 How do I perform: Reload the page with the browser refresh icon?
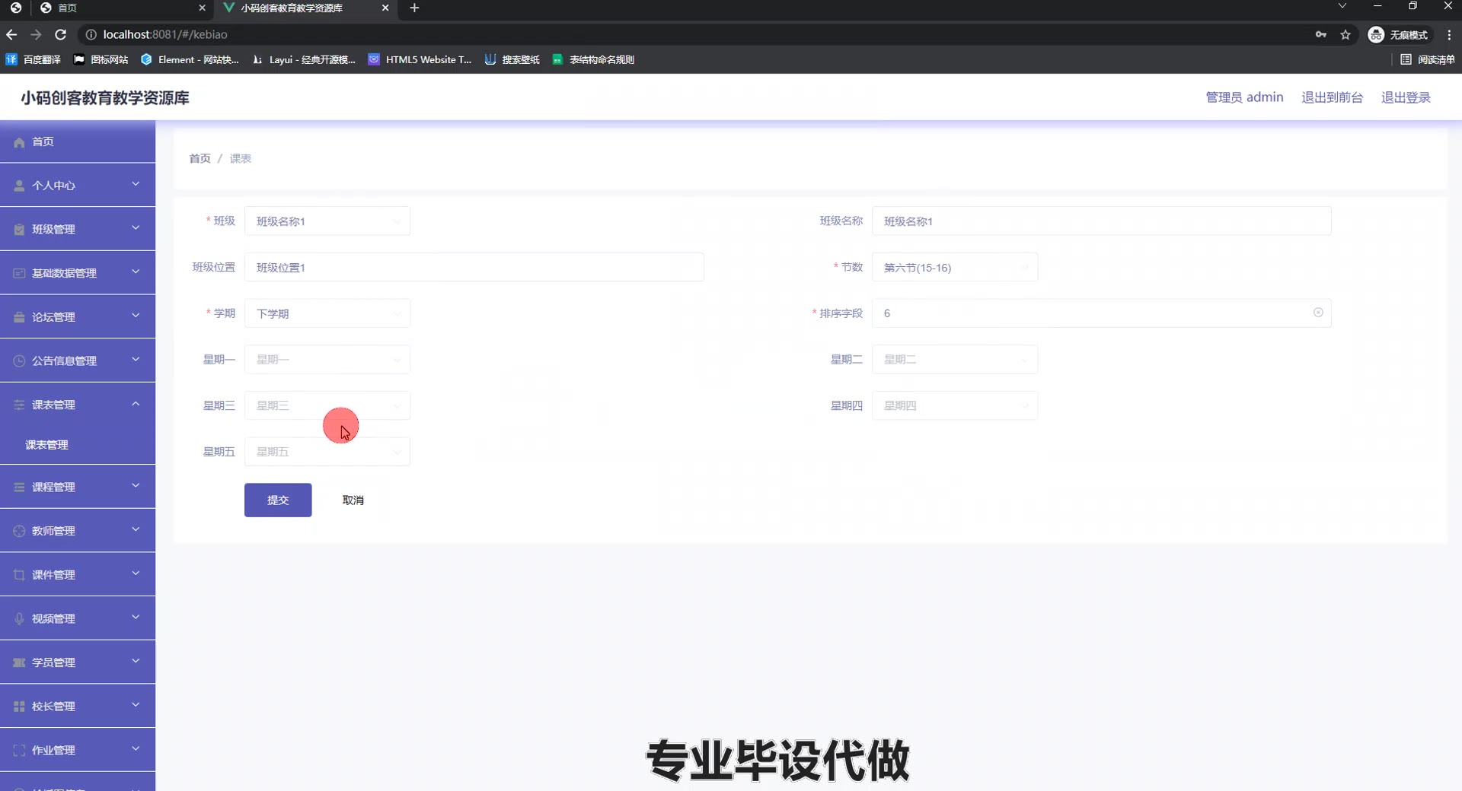tap(61, 34)
